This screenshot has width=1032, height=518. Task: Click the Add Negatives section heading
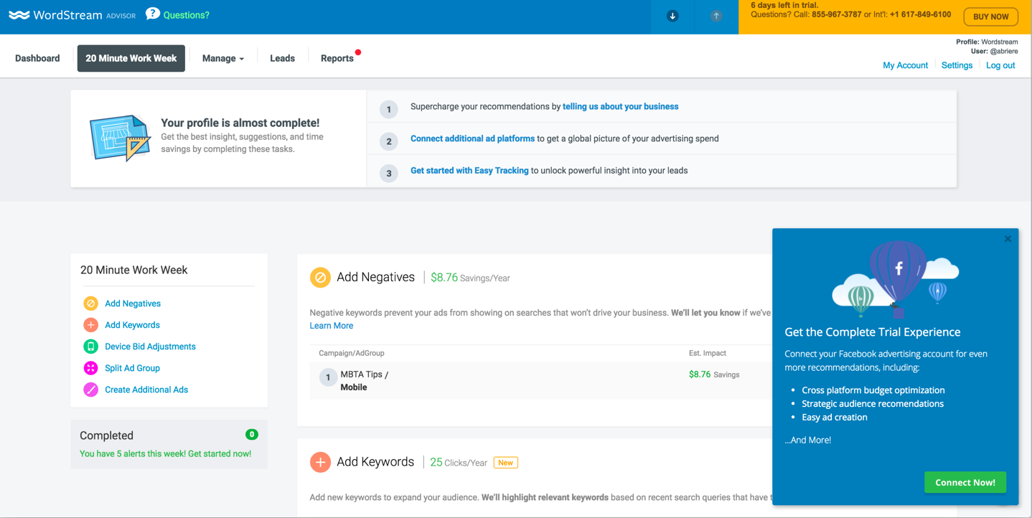[x=375, y=277]
